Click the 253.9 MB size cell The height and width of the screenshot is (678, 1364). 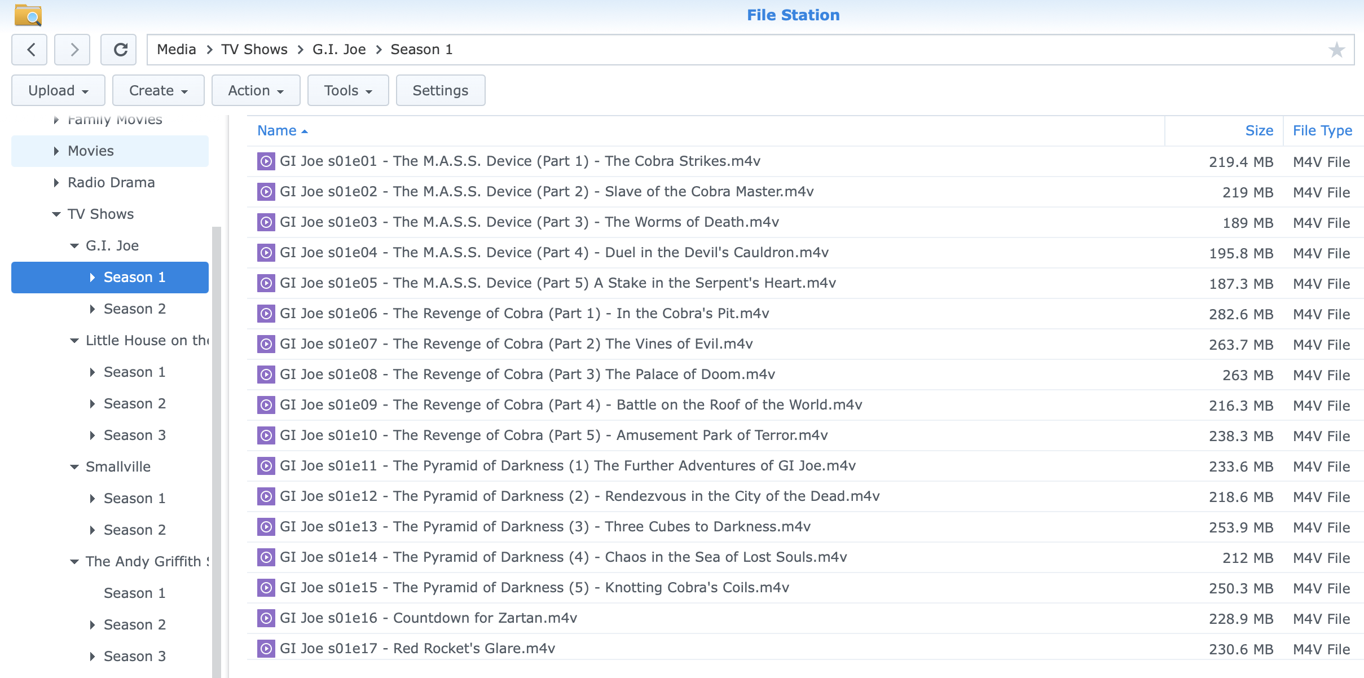[1241, 527]
